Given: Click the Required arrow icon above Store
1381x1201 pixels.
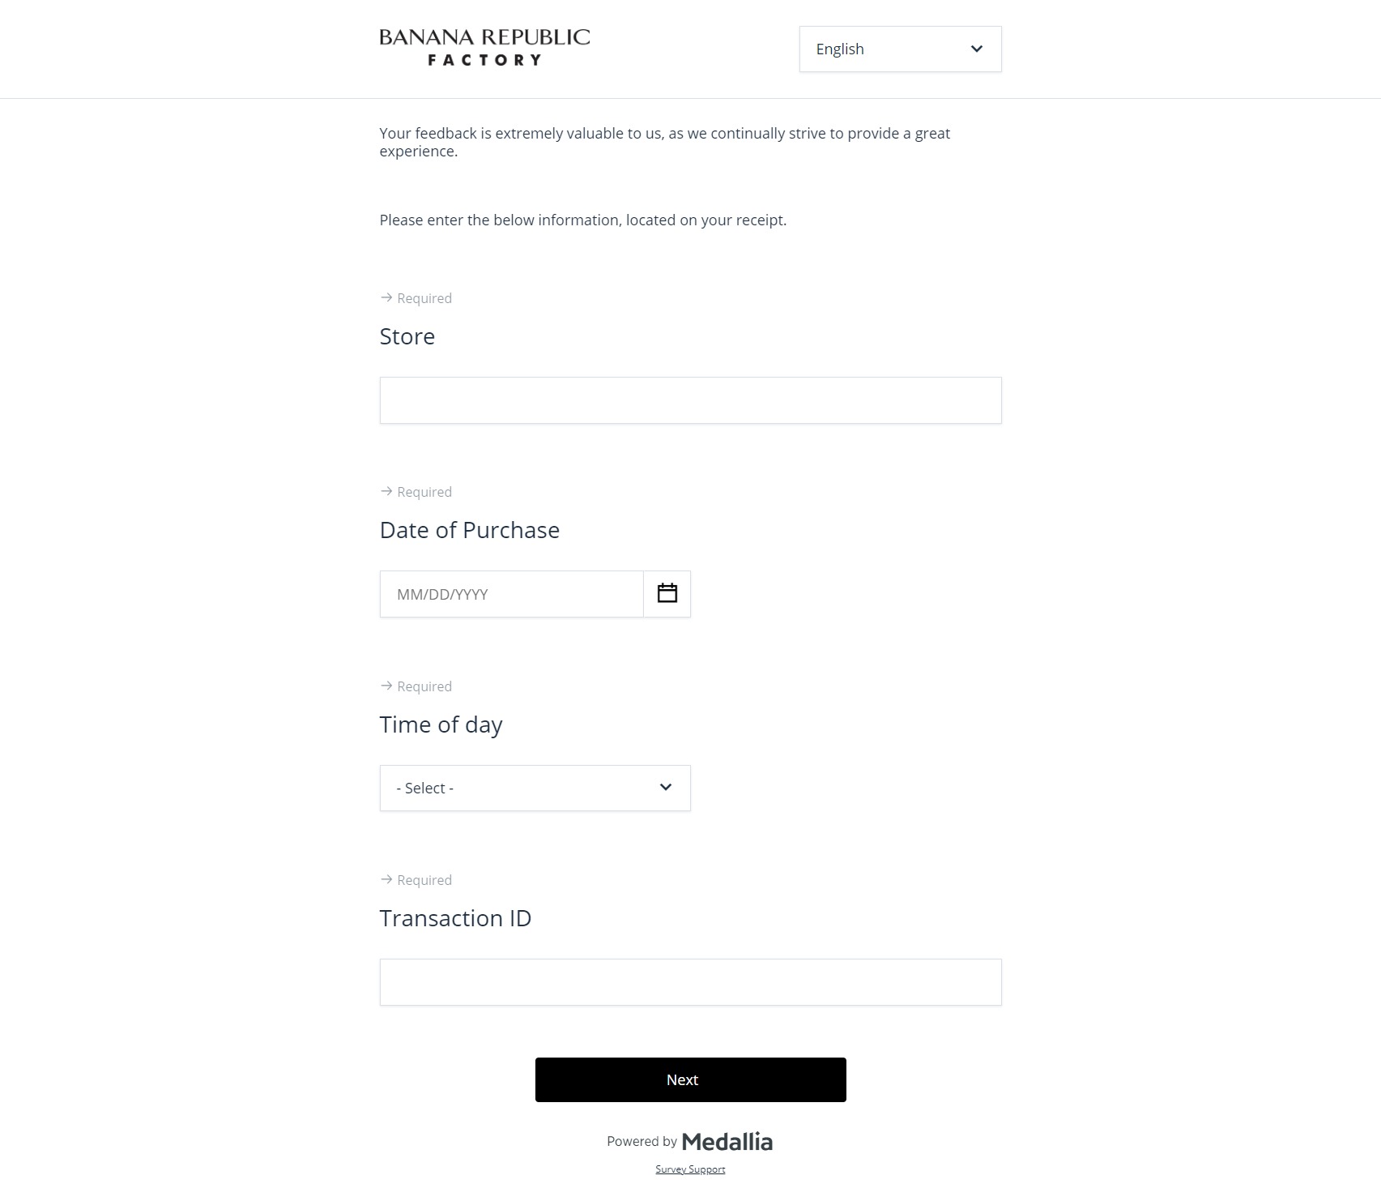Looking at the screenshot, I should click(x=386, y=297).
